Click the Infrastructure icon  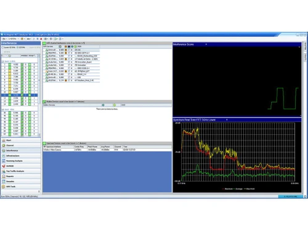click(x=4, y=156)
